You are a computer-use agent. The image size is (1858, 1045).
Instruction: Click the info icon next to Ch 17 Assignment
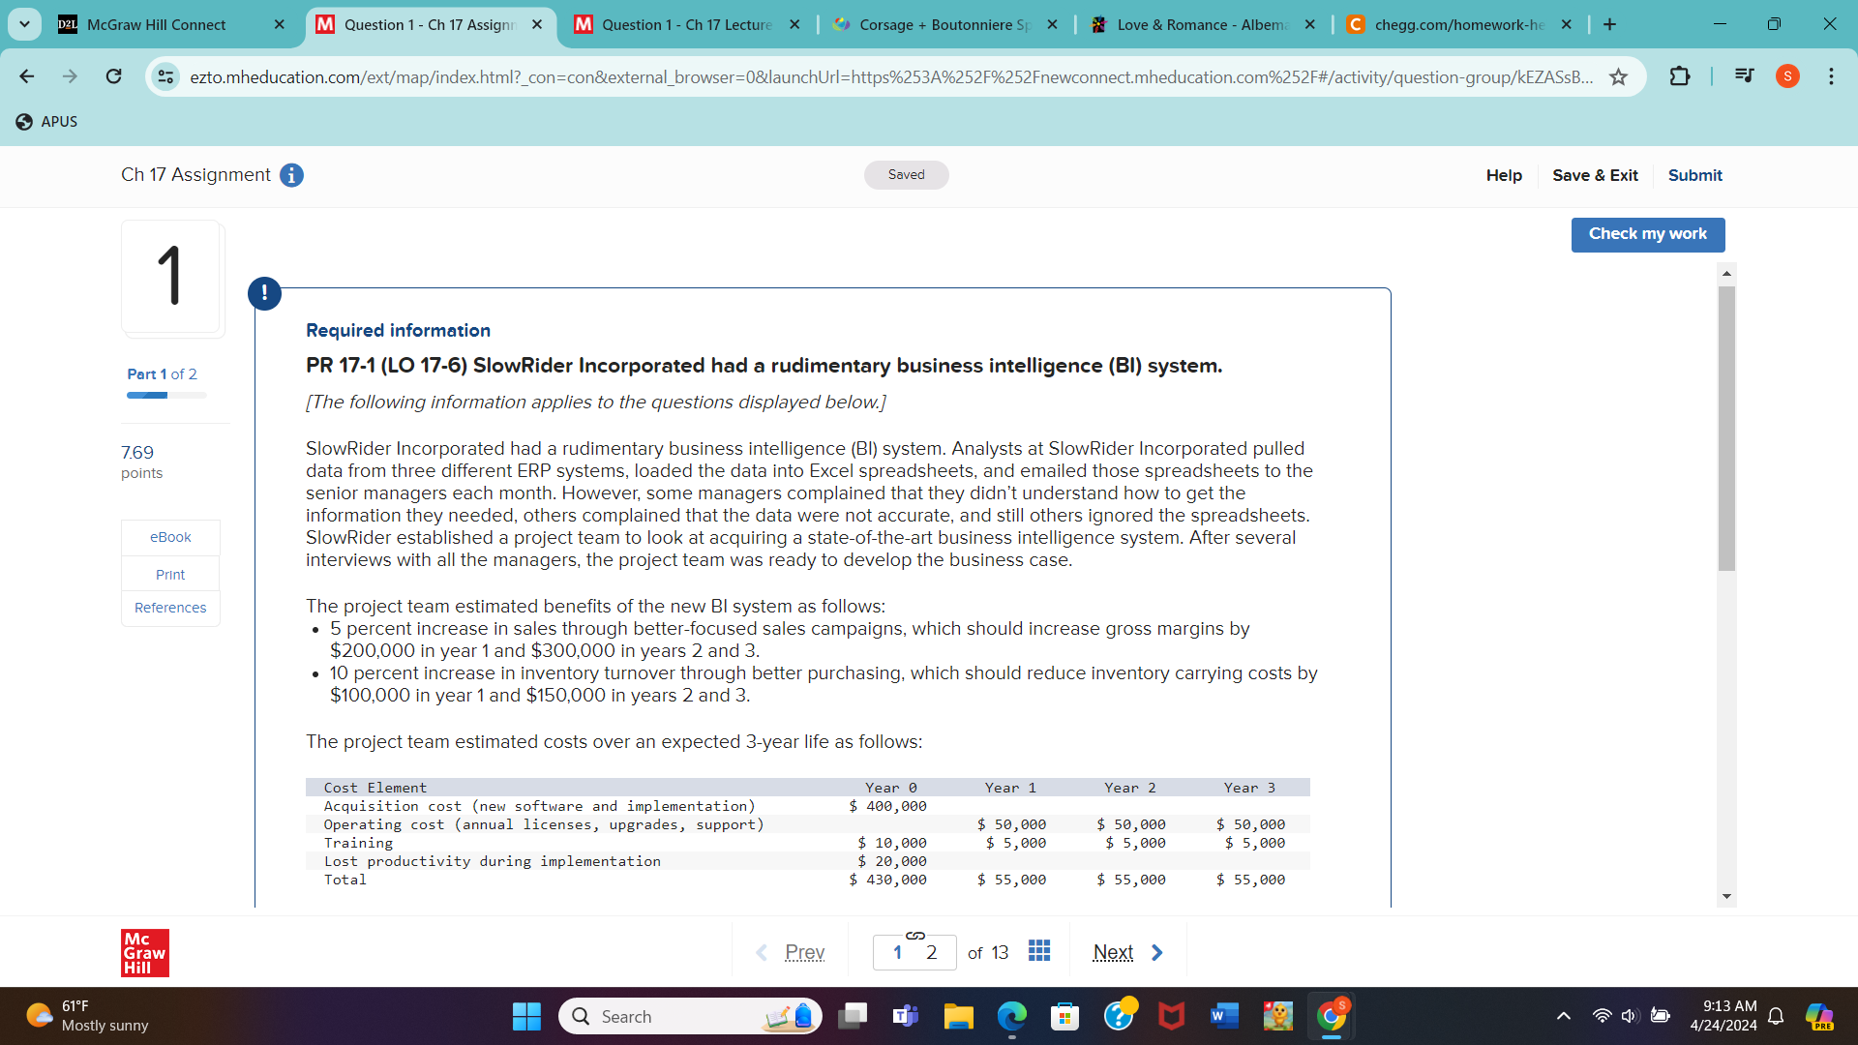tap(290, 175)
